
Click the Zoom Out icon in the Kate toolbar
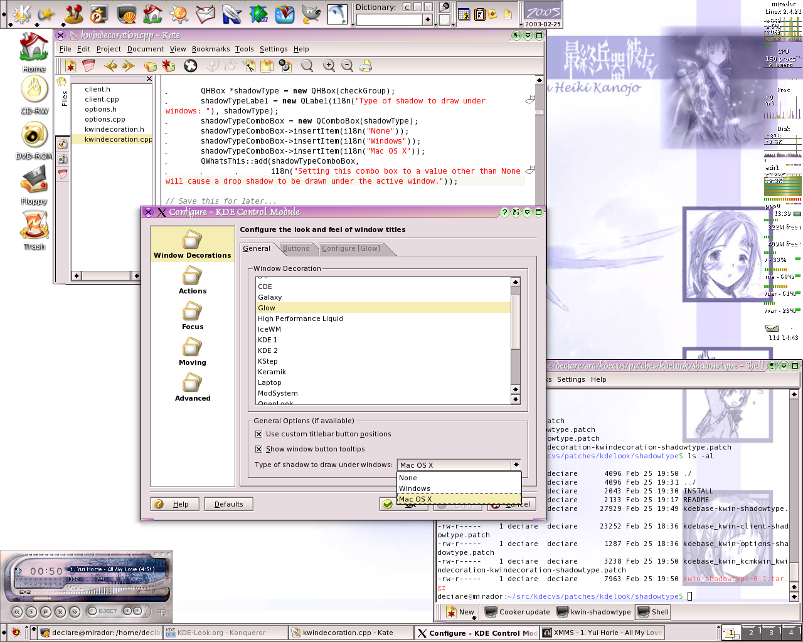pos(347,65)
